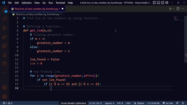The height and width of the screenshot is (105, 187).
Task: Open the feedback icon in status bar
Action: (x=177, y=103)
